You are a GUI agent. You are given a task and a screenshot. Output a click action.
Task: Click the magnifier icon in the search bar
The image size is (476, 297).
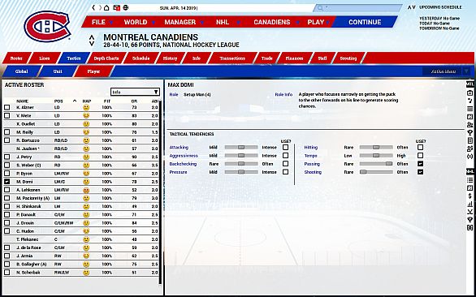click(320, 8)
